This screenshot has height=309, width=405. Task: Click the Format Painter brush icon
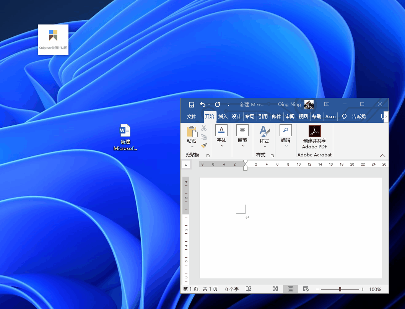coord(204,145)
